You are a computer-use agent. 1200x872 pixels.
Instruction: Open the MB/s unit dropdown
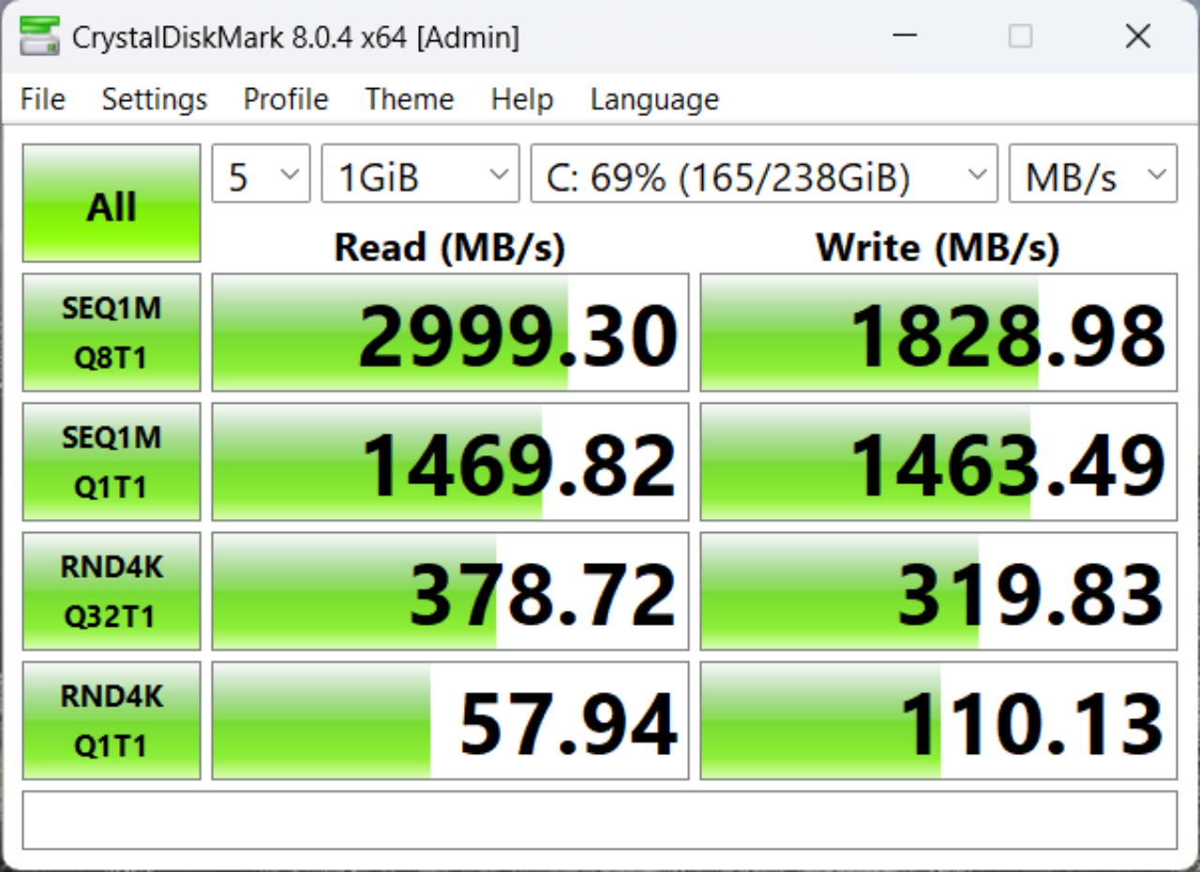point(1093,173)
